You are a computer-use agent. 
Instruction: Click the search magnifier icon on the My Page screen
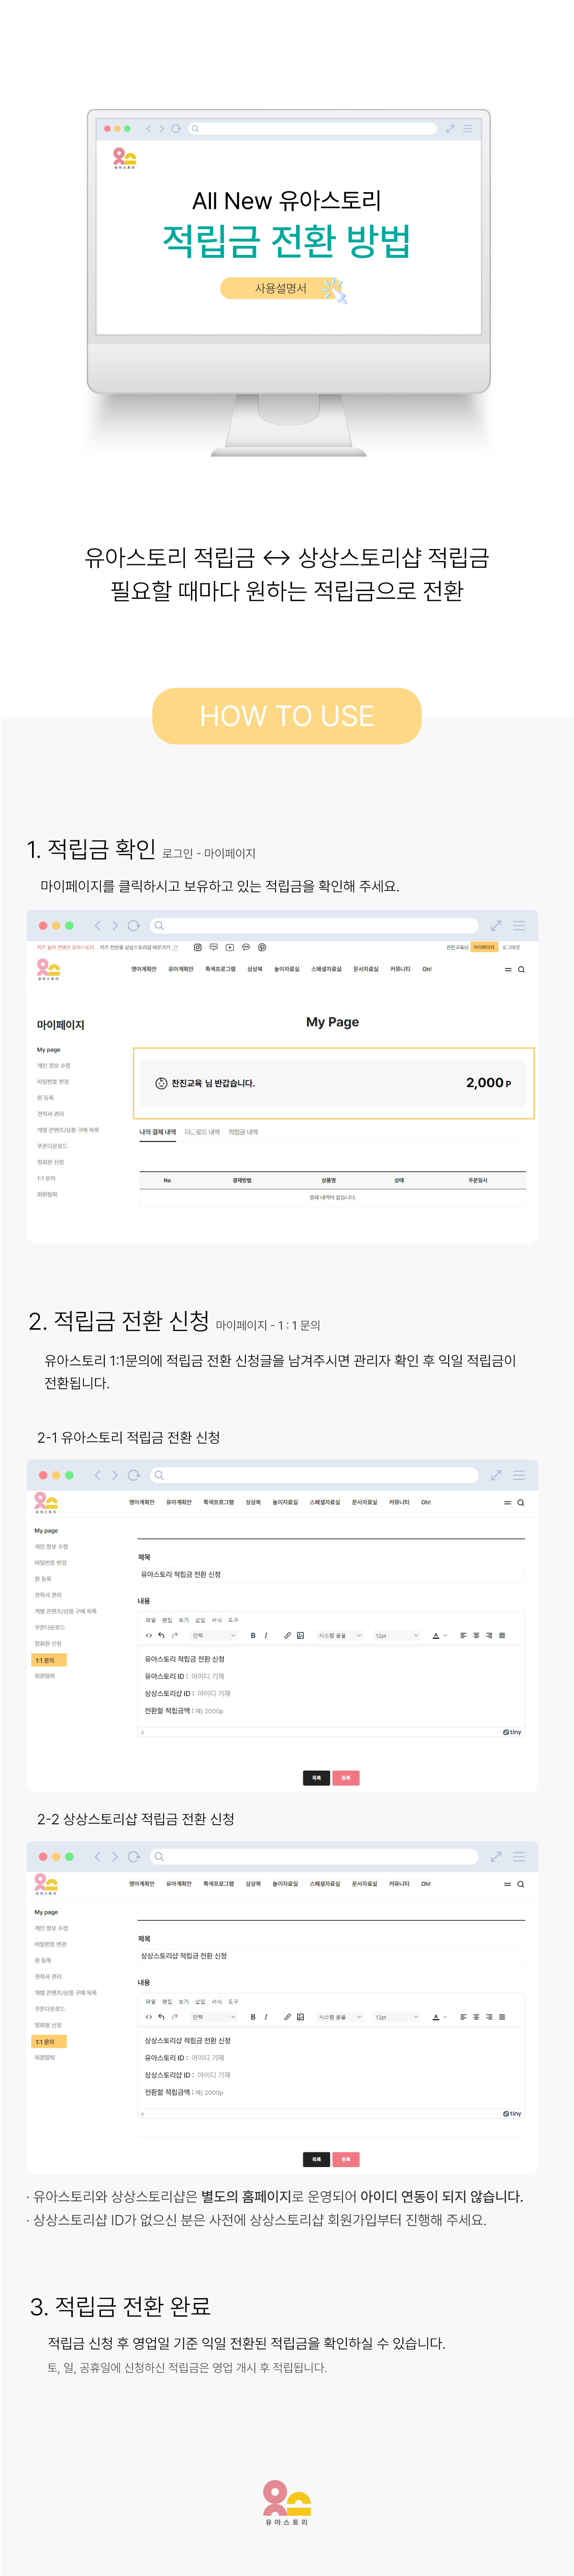[521, 969]
